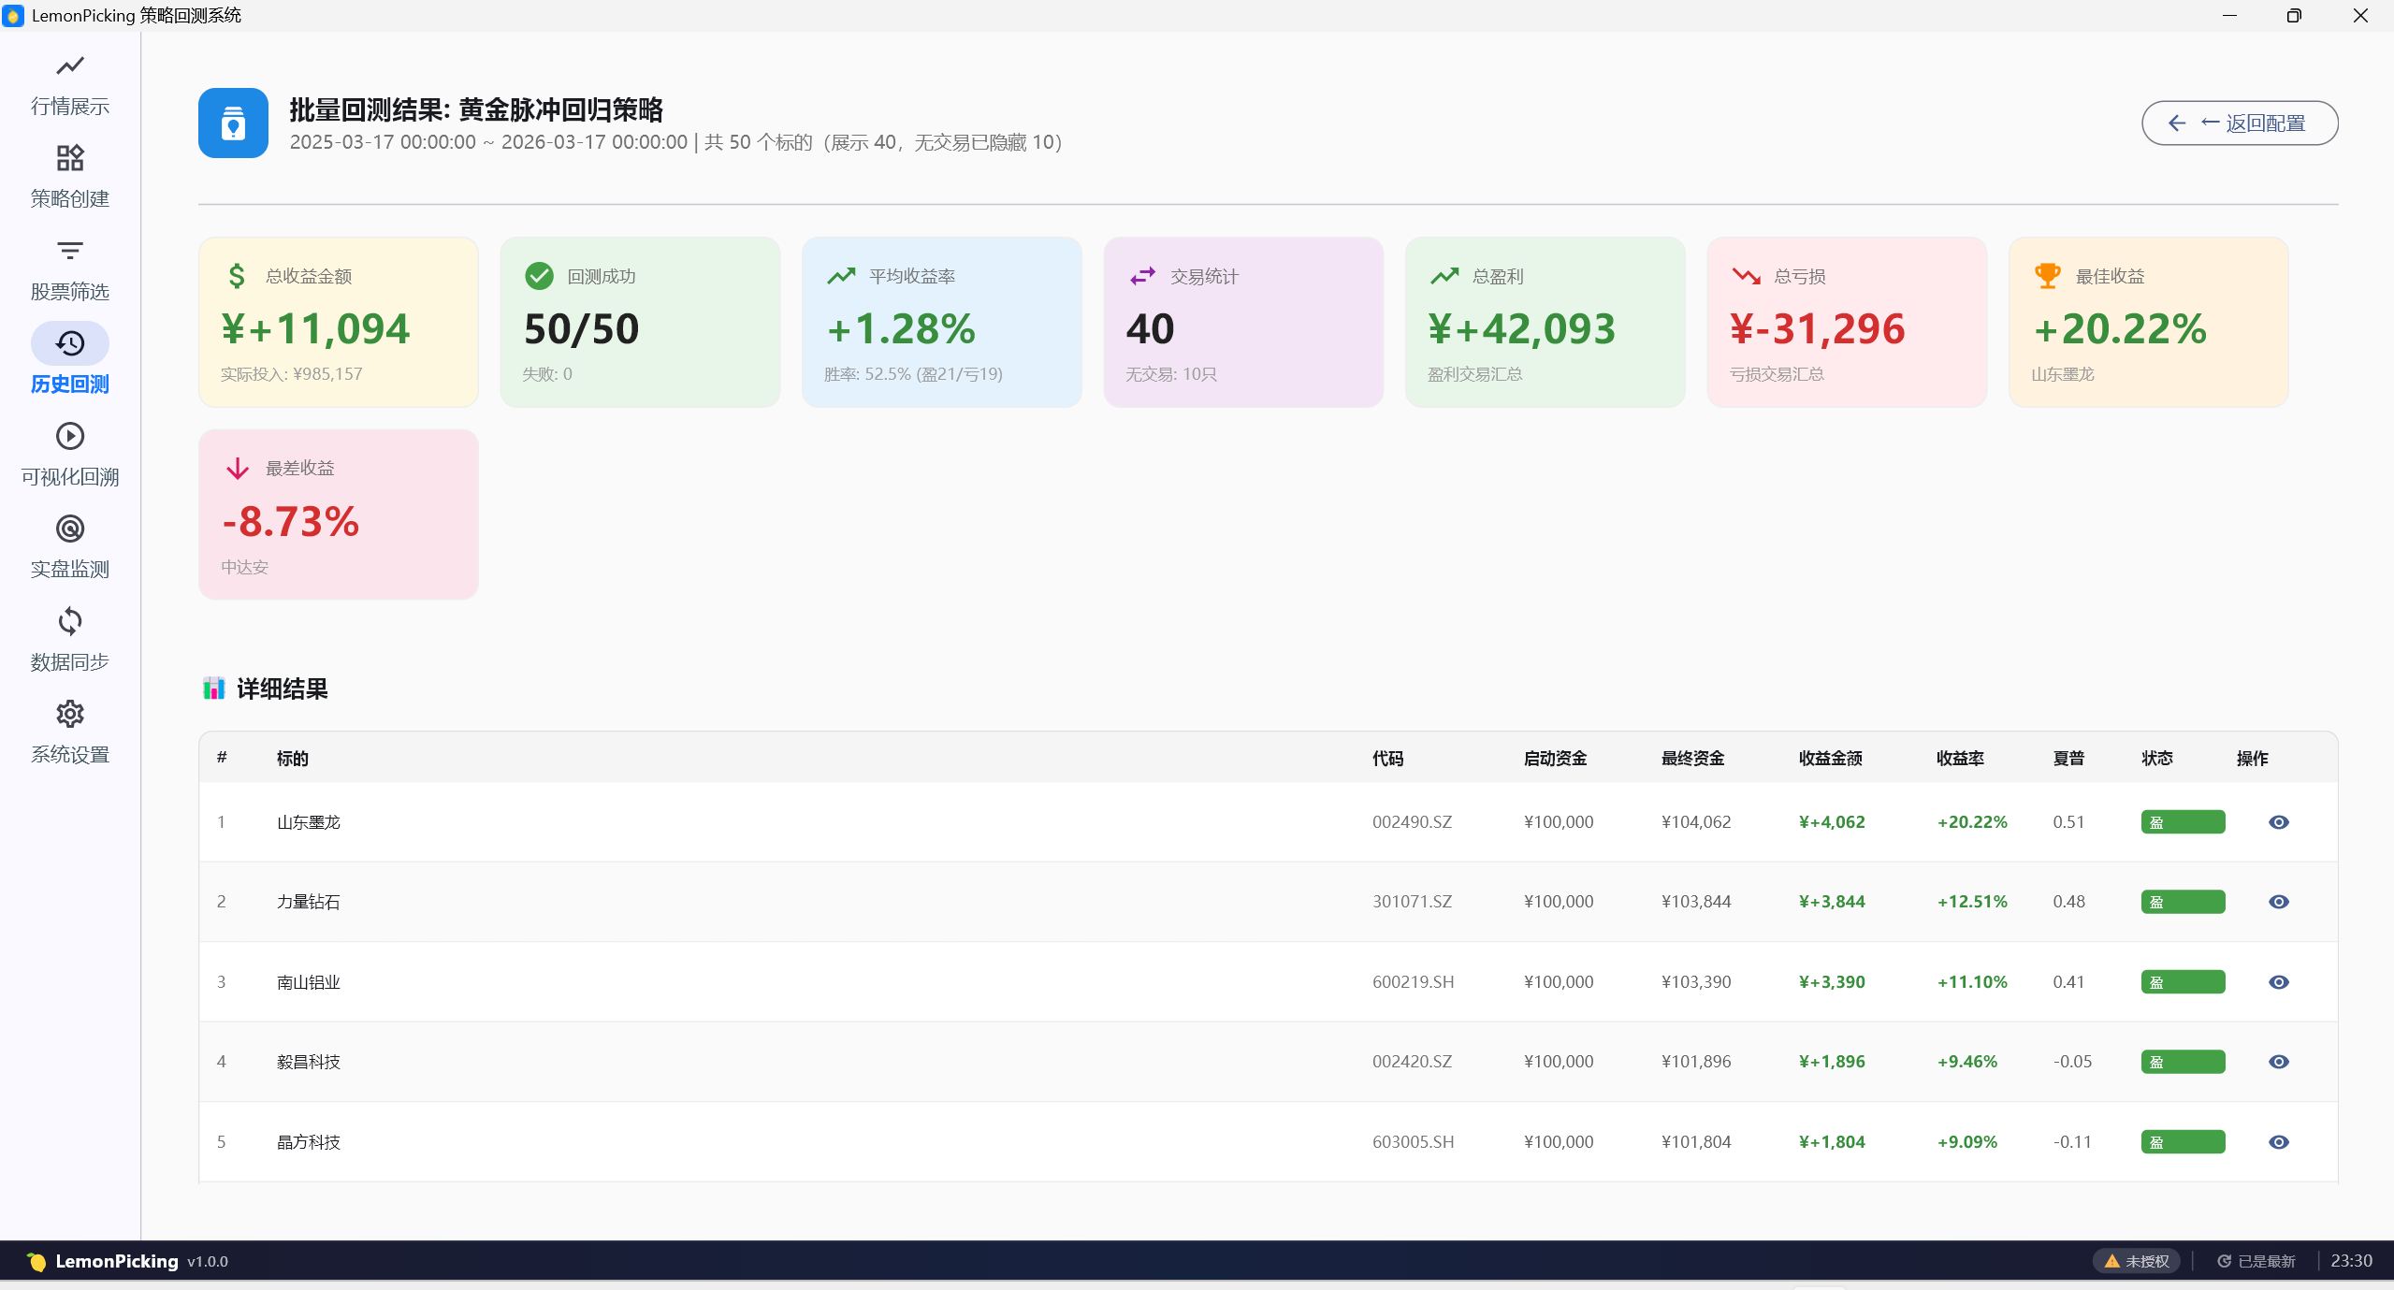Open 可视化回溯 visual replay page
Screen dimensions: 2394x1290
70,455
